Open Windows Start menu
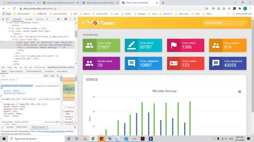Screen dimensions: 254x142 coord(4,138)
